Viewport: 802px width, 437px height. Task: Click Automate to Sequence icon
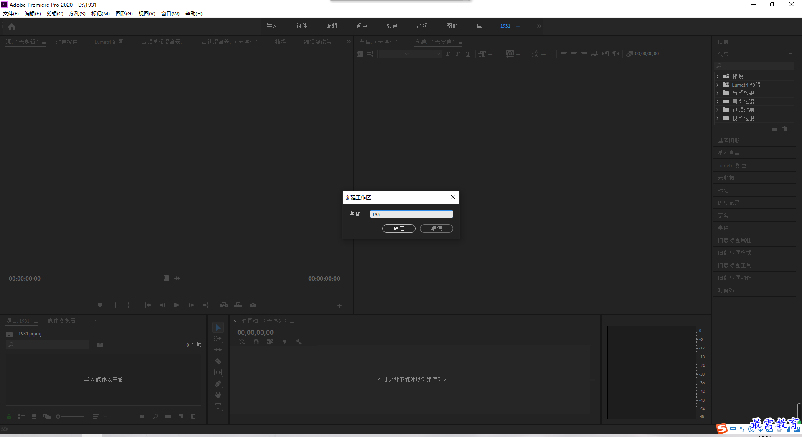(143, 417)
